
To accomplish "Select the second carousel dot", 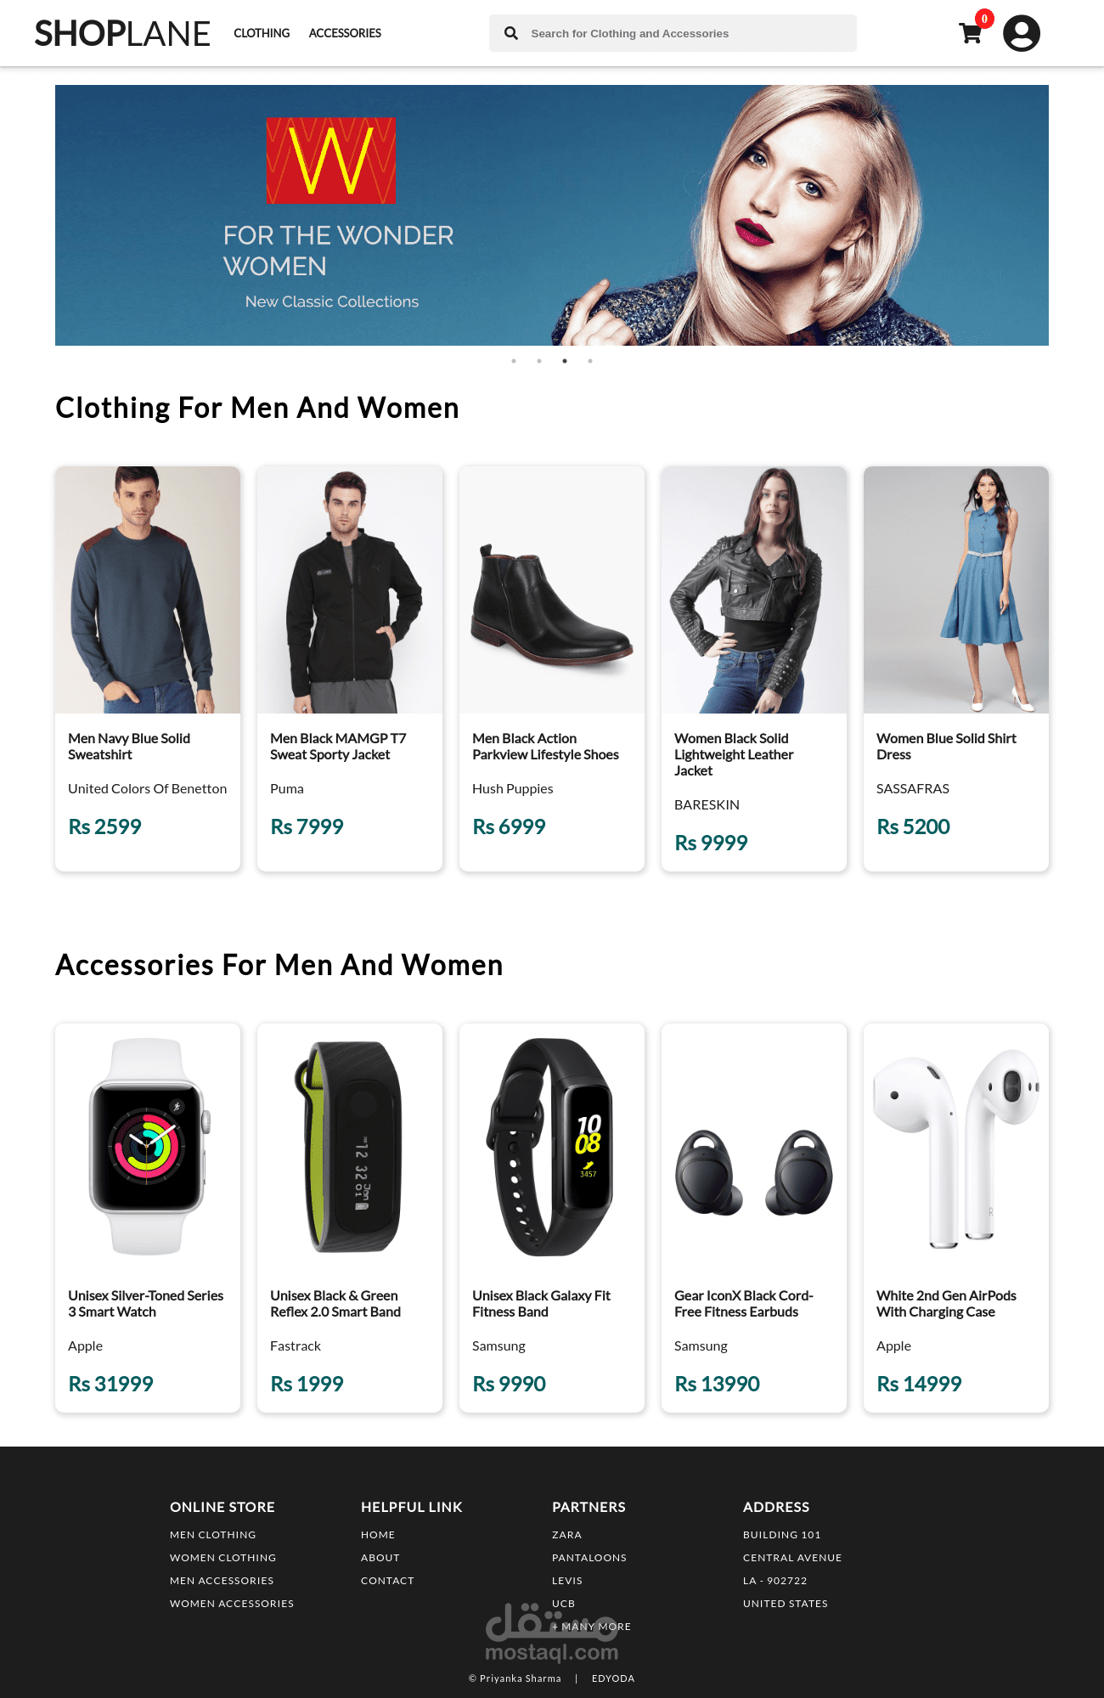I will point(539,361).
